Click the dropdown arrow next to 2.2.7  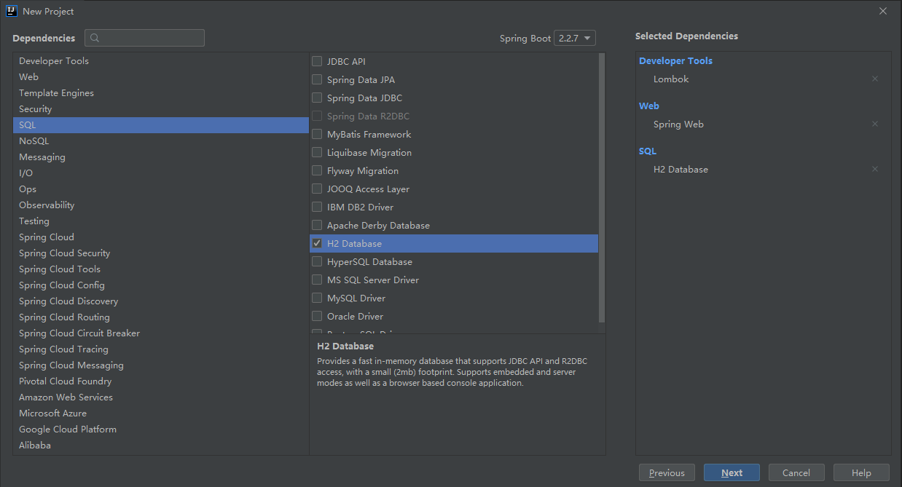(587, 37)
